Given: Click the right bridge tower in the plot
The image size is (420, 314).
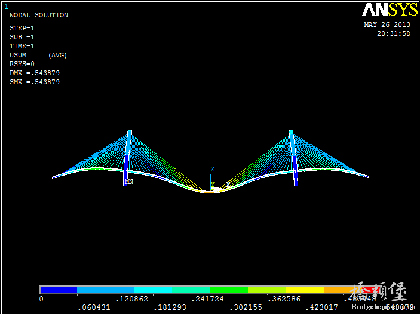Looking at the screenshot, I should [293, 158].
